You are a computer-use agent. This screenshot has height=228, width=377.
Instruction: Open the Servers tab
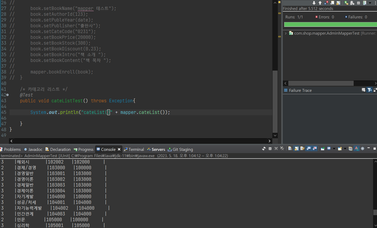(x=156, y=149)
